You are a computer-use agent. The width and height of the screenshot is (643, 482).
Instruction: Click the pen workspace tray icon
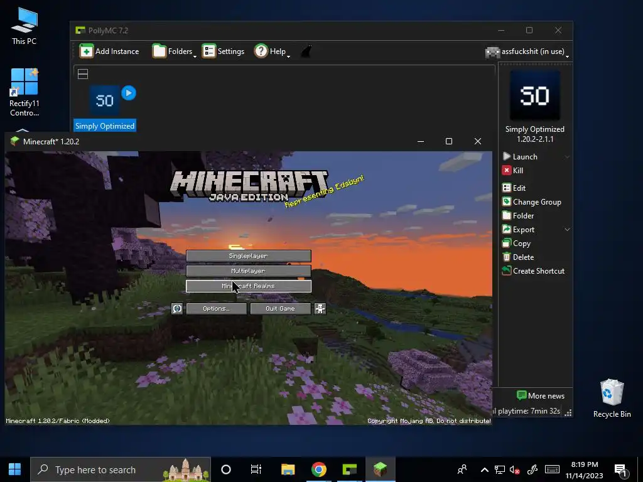(532, 469)
